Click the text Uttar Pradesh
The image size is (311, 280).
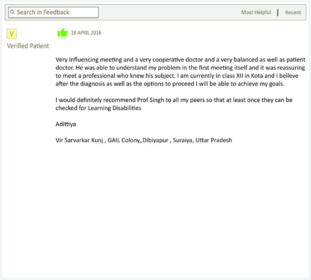(x=214, y=140)
